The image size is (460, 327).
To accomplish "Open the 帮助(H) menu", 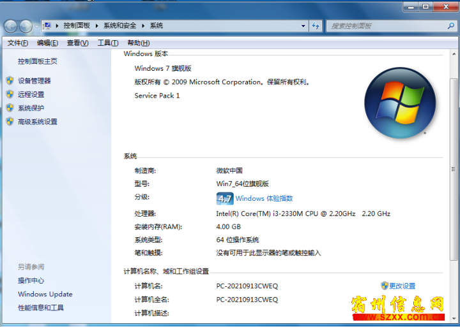I will pos(139,43).
